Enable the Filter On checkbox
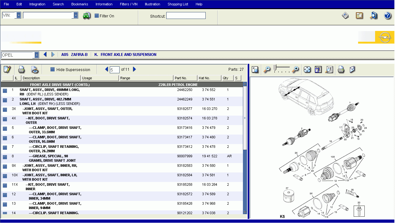Screen dimensions: 395x223 [x=97, y=16]
